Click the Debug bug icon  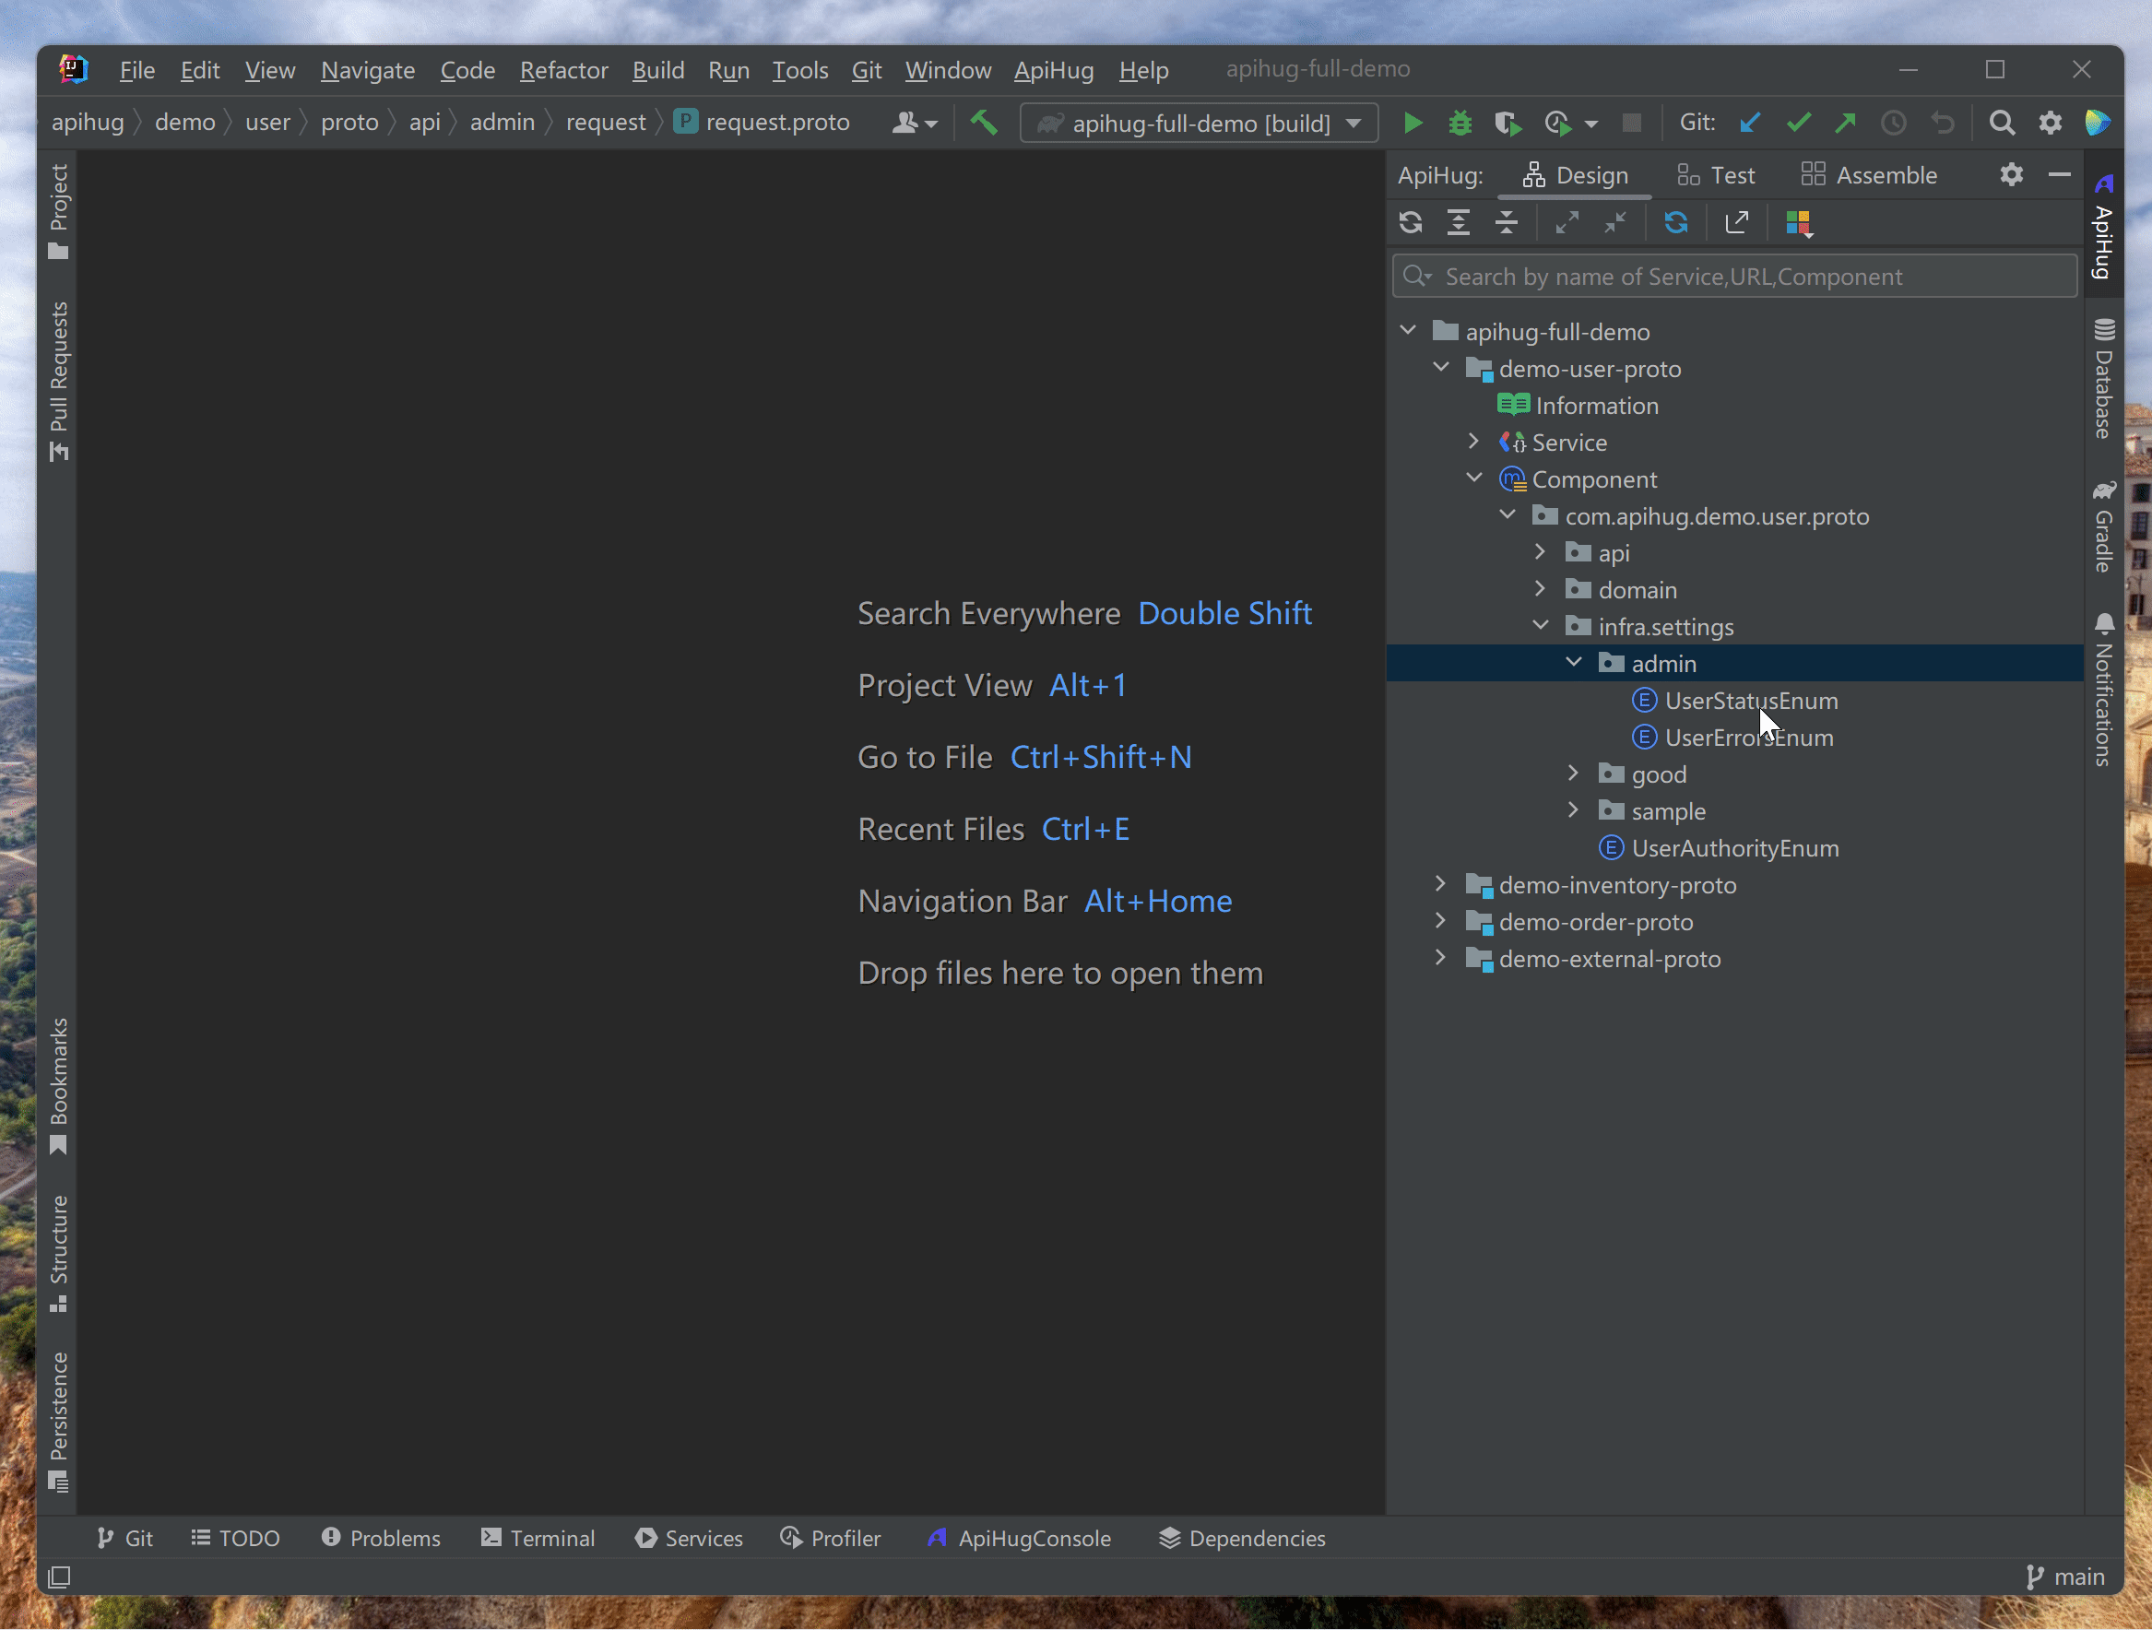click(1460, 123)
